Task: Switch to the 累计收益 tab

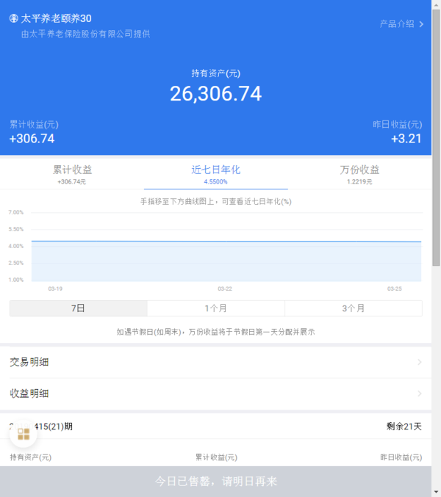Action: [72, 174]
